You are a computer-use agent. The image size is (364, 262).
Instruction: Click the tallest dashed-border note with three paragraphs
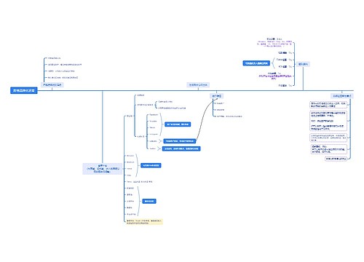click(328, 121)
